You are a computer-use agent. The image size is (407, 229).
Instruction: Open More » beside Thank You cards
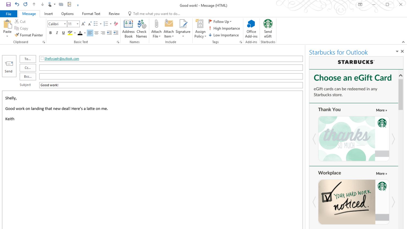tap(381, 110)
